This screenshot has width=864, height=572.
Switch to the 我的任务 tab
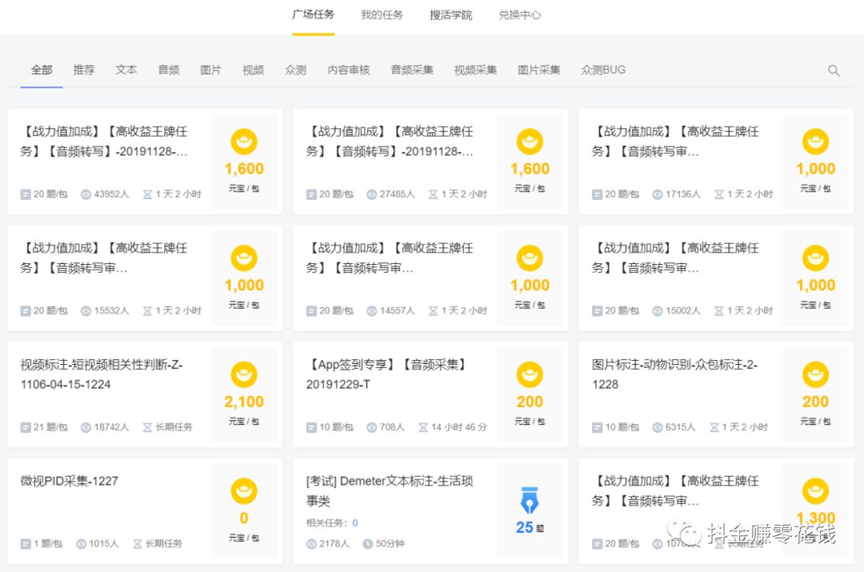[382, 14]
